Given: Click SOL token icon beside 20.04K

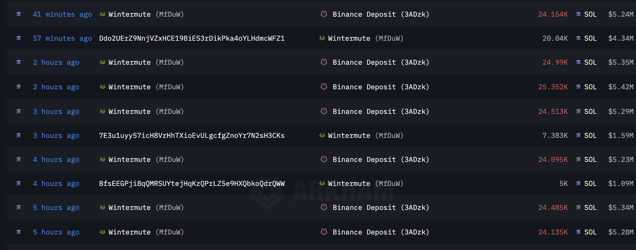Looking at the screenshot, I should pos(578,38).
